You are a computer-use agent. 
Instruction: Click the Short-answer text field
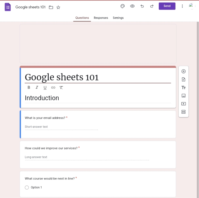[61, 127]
